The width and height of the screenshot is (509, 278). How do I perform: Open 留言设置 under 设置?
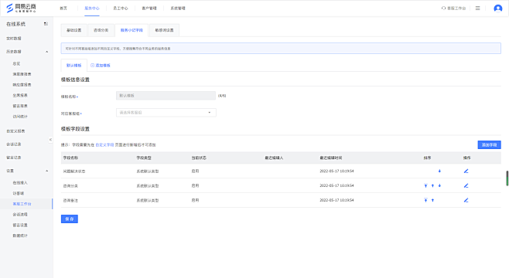[20, 225]
